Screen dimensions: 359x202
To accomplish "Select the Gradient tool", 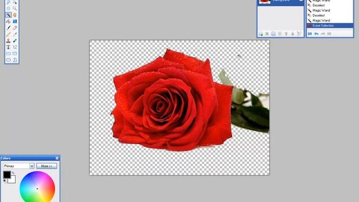I will [x=15, y=21].
